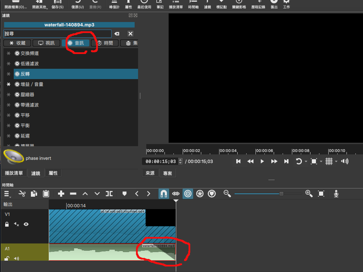Switch to the 屬性 tab
The width and height of the screenshot is (363, 272).
53,173
